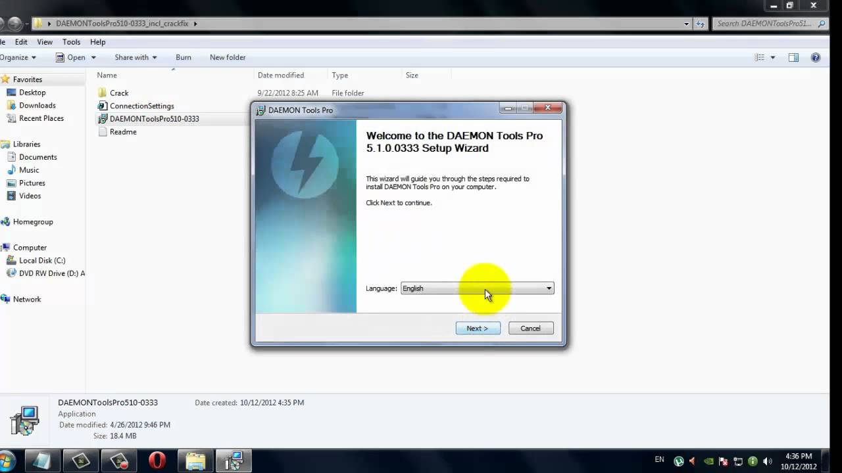Image resolution: width=842 pixels, height=473 pixels.
Task: Click the large application thumbnail in details pane
Action: click(26, 420)
